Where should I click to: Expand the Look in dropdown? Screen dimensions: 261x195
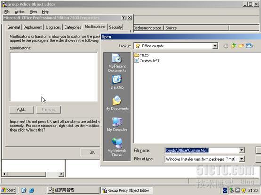[x=215, y=46]
